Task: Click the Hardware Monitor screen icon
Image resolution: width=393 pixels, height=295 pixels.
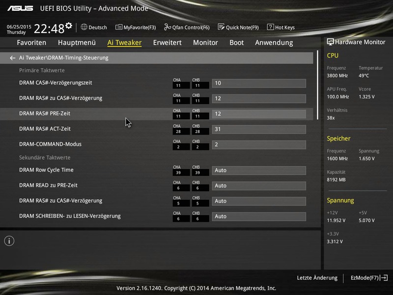Action: click(x=330, y=42)
